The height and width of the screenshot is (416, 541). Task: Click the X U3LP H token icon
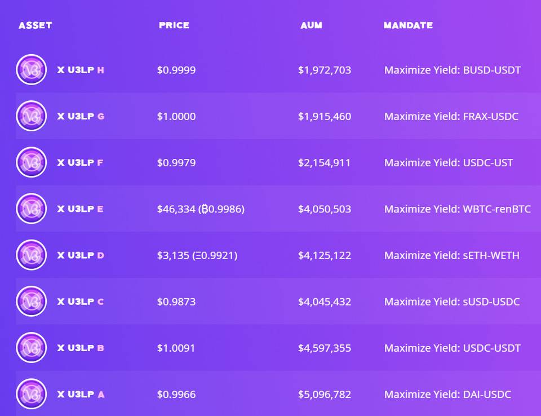tap(32, 70)
